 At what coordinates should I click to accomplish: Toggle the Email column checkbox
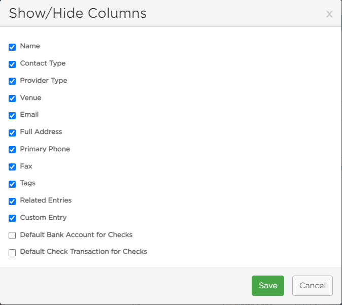12,115
